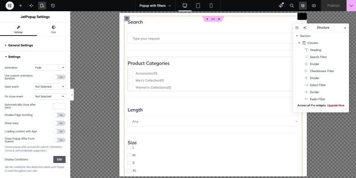Close the Structure panel
Image resolution: width=356 pixels, height=178 pixels.
click(345, 28)
